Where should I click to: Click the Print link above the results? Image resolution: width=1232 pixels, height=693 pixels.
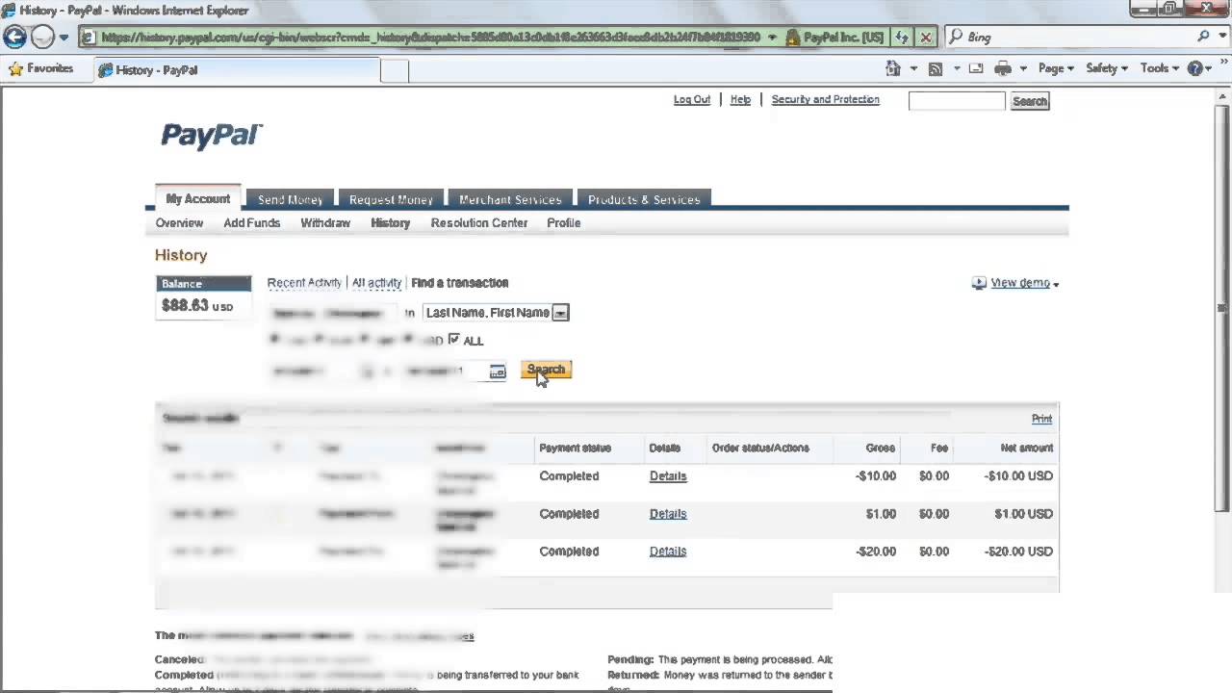(x=1041, y=419)
